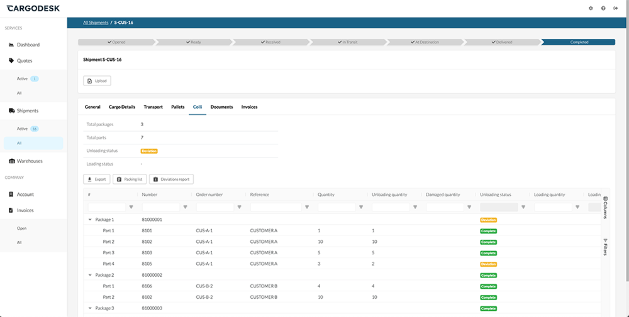
Task: Click the Completed progress step
Action: tap(579, 42)
